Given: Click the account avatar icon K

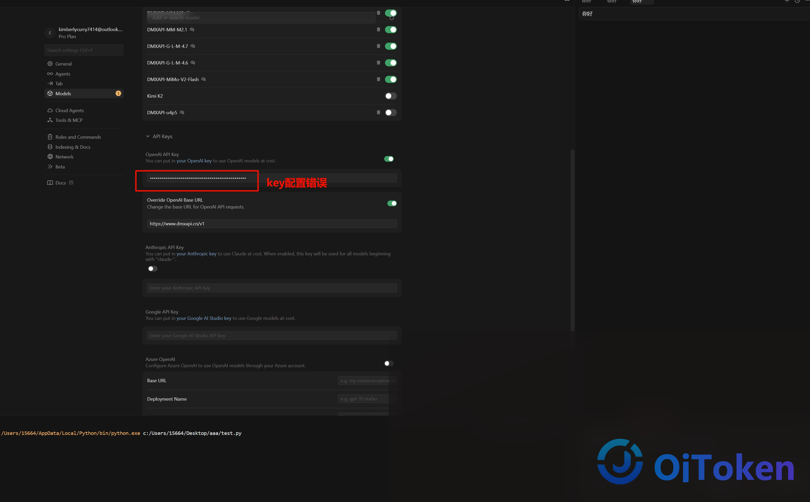Looking at the screenshot, I should pos(50,33).
